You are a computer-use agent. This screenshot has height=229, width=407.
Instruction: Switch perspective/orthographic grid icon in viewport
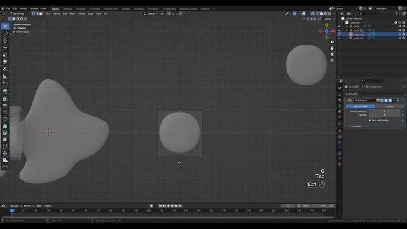pyautogui.click(x=332, y=60)
